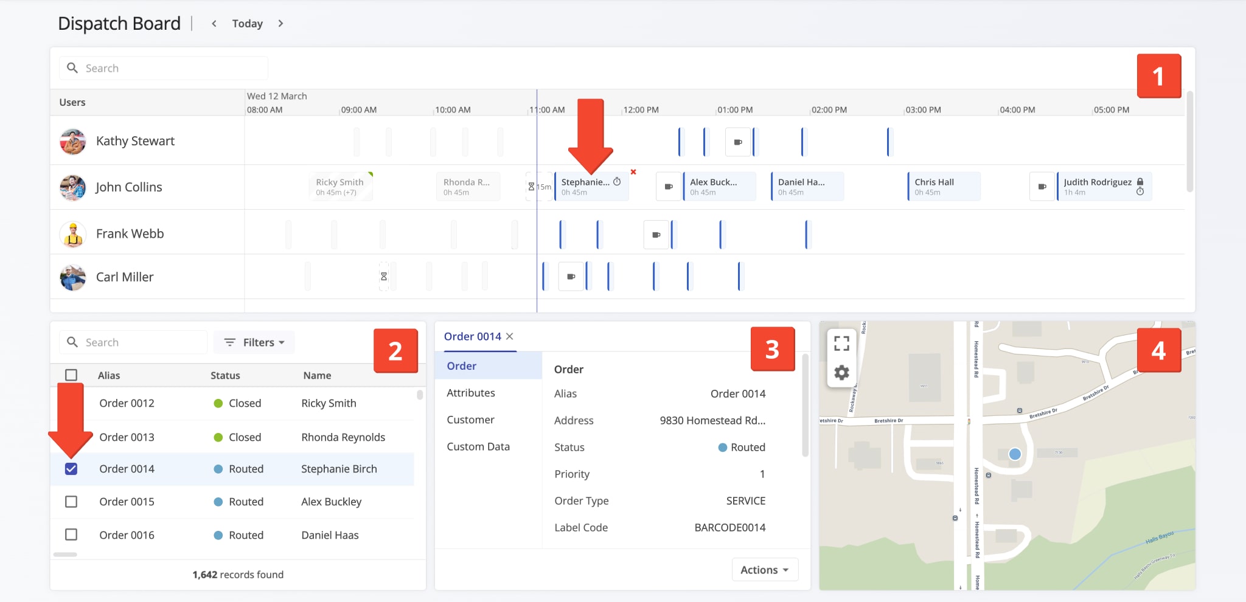Viewport: 1246px width, 602px height.
Task: Switch to the Order 0014 tab
Action: pyautogui.click(x=473, y=336)
